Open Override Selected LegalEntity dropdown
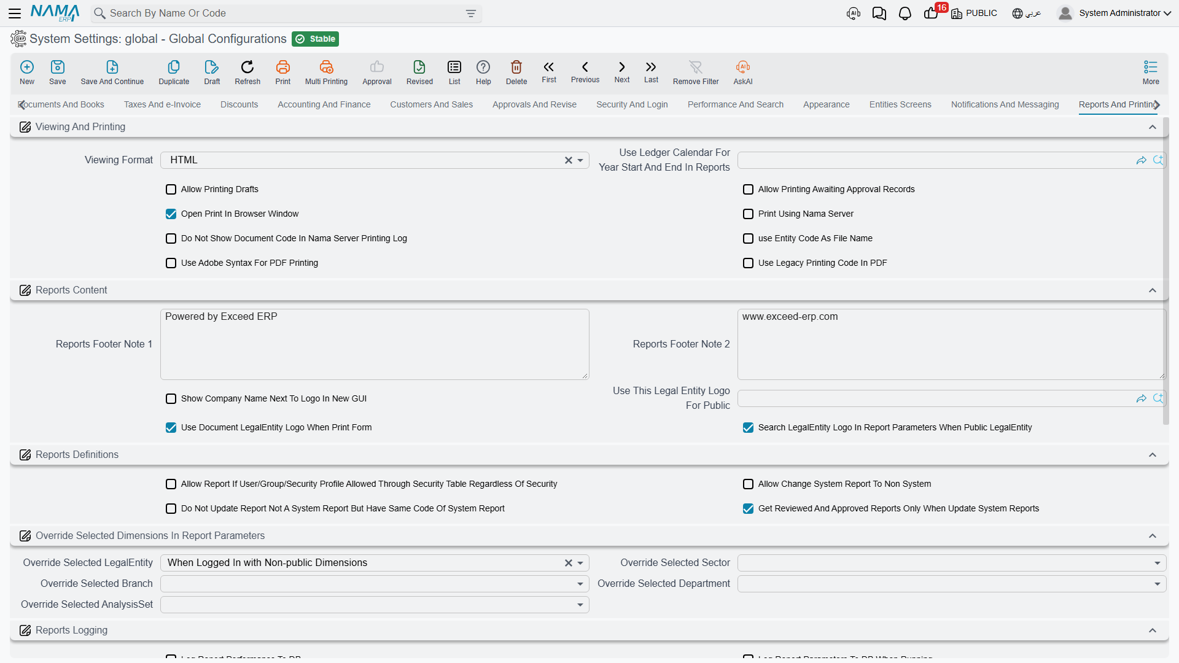1179x663 pixels. tap(580, 563)
